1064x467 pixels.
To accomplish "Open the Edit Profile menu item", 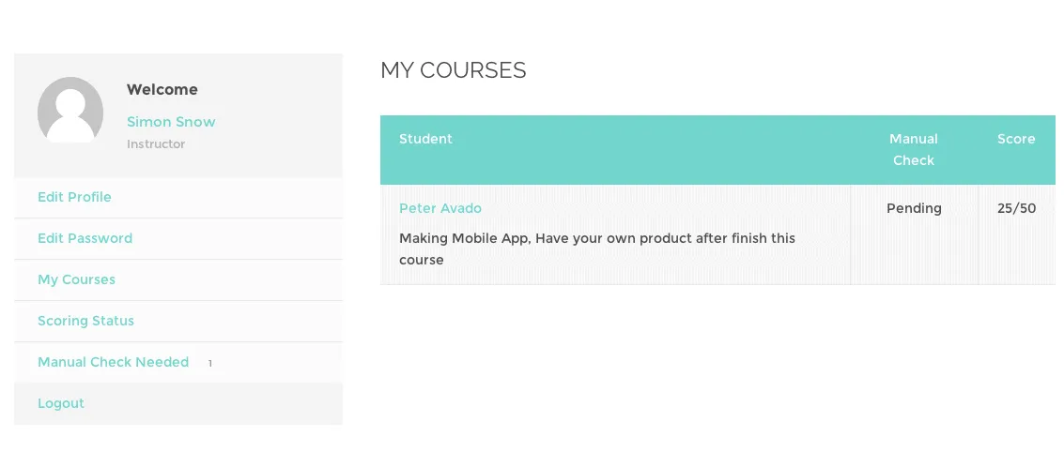I will click(74, 197).
